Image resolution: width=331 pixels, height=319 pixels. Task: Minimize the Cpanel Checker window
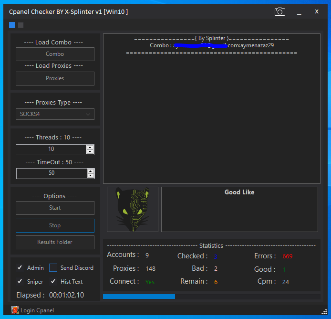pyautogui.click(x=299, y=12)
